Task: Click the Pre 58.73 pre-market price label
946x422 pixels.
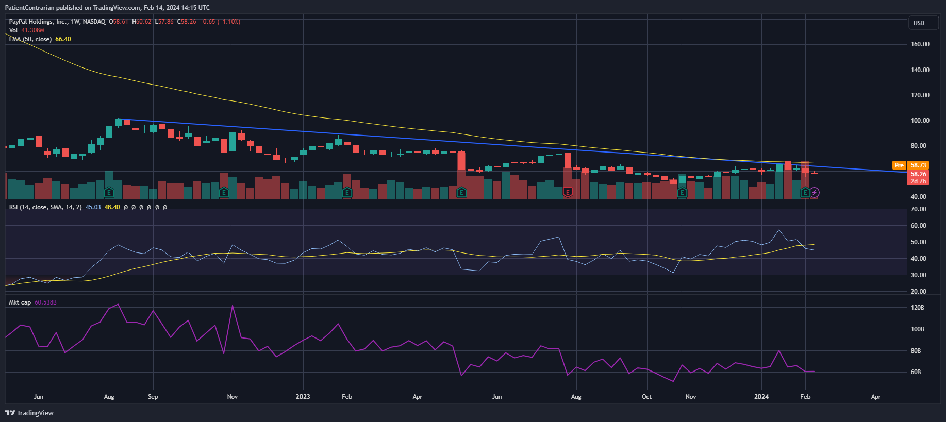Action: click(x=911, y=165)
